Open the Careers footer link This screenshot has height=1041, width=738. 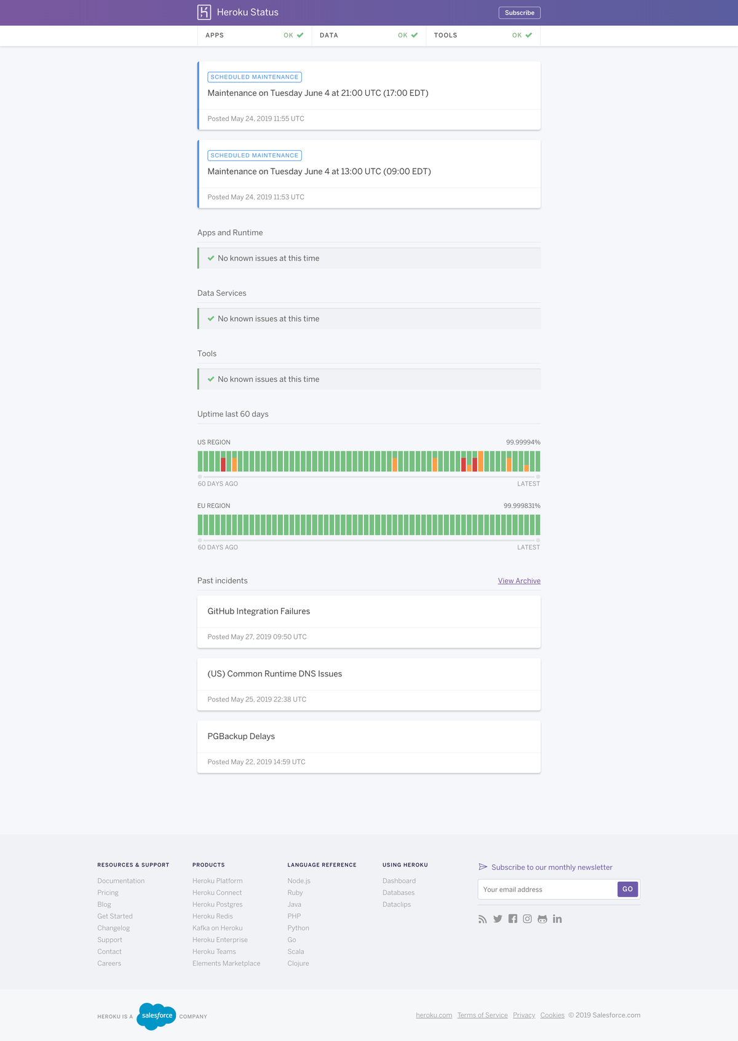point(109,964)
